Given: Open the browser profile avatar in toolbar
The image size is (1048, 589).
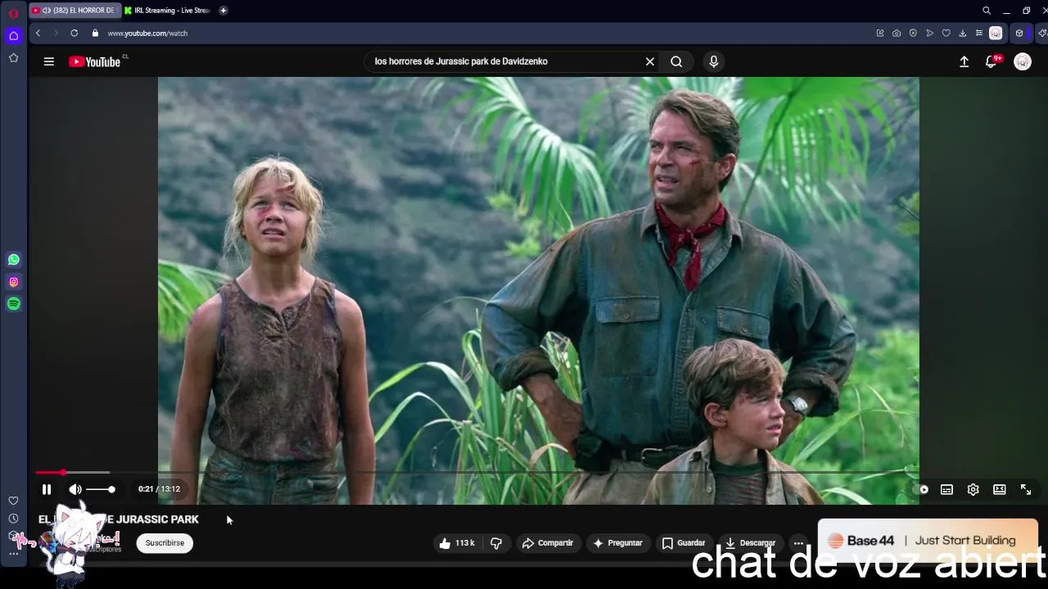Looking at the screenshot, I should point(996,34).
